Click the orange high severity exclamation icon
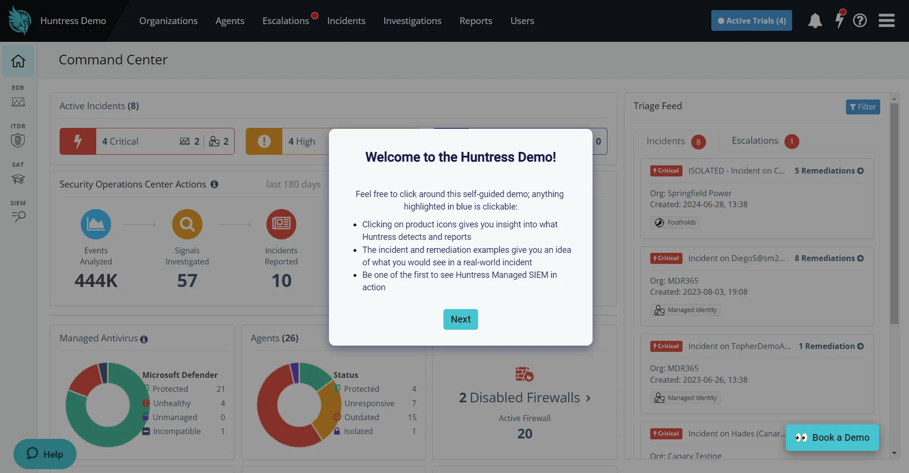This screenshot has width=909, height=473. (264, 141)
